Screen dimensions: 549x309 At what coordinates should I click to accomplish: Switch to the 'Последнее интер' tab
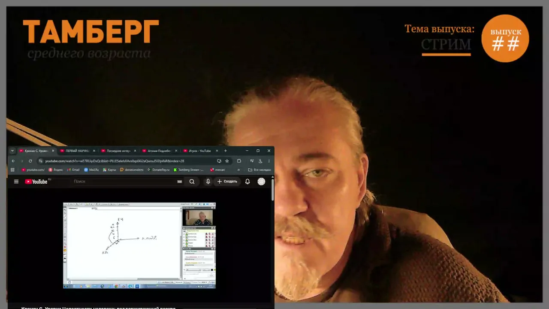[x=118, y=151]
